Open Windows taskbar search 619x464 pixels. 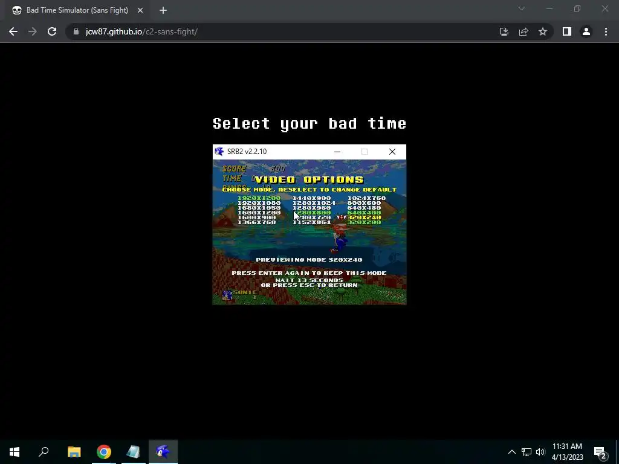click(44, 452)
